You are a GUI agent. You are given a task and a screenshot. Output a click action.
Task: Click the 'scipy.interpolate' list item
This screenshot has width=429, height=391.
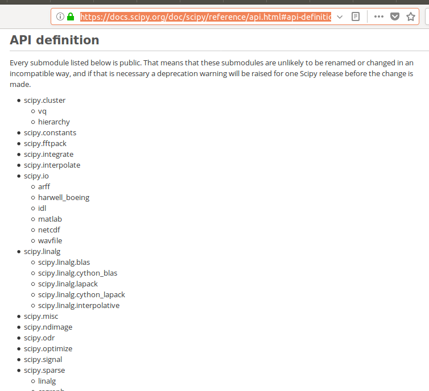tap(52, 165)
